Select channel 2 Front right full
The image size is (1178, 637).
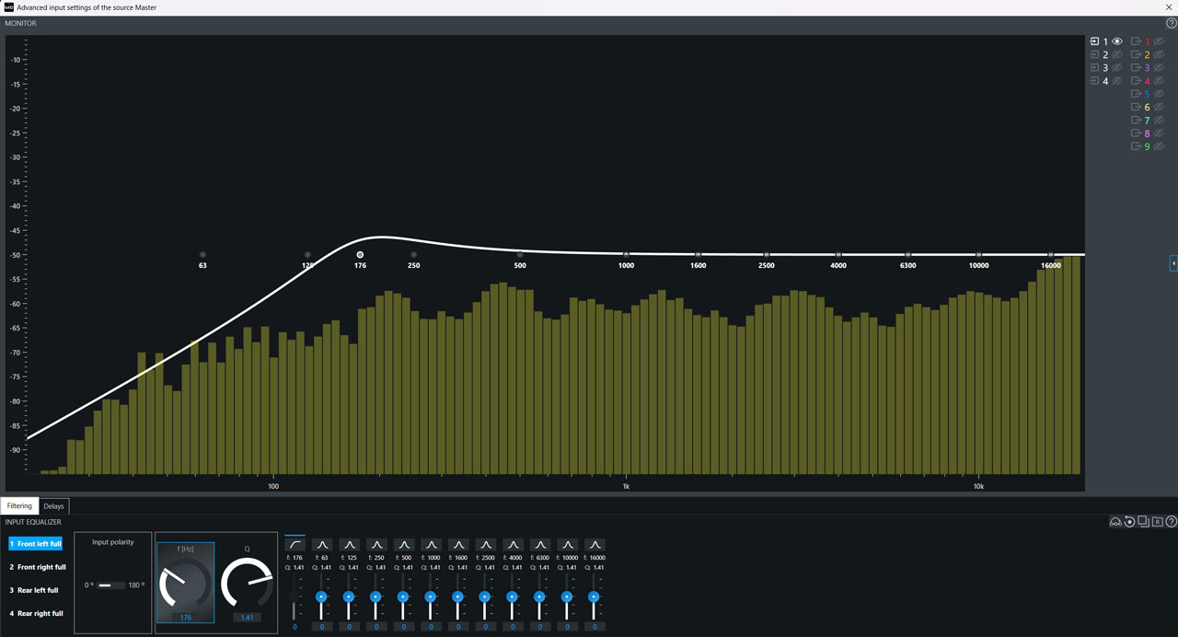37,567
